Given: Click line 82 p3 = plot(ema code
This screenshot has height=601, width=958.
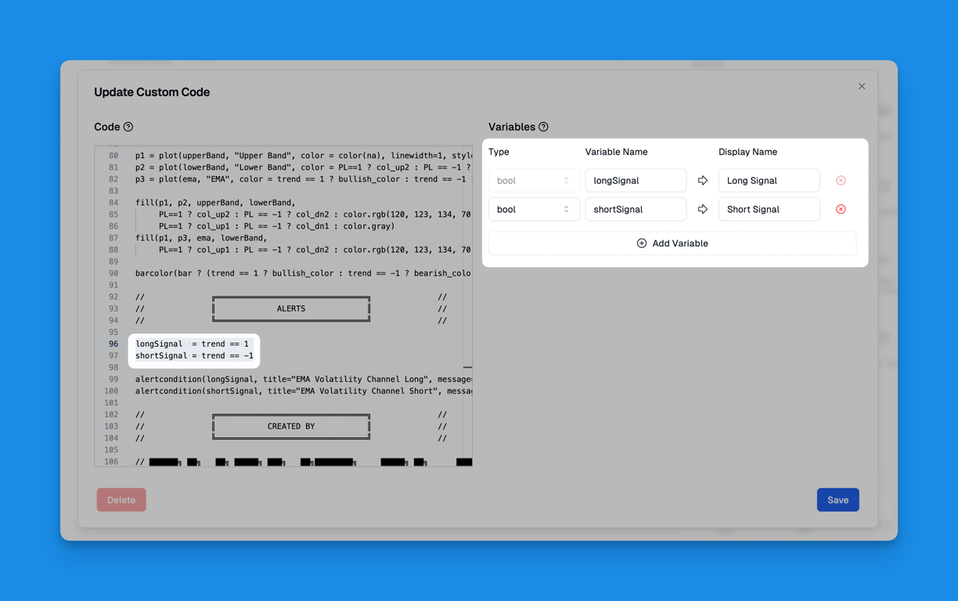Looking at the screenshot, I should click(x=303, y=179).
